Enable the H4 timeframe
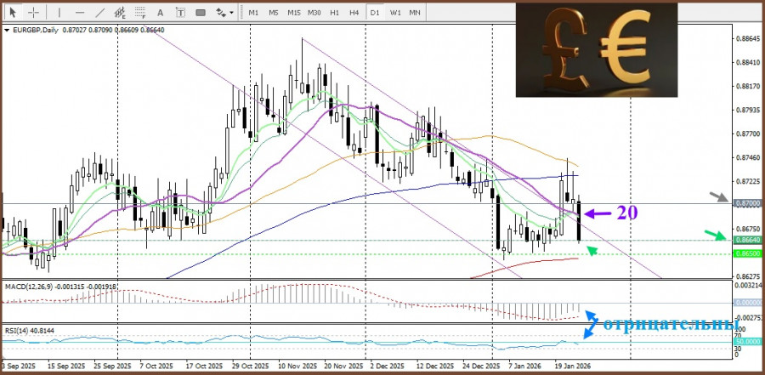 tap(354, 13)
